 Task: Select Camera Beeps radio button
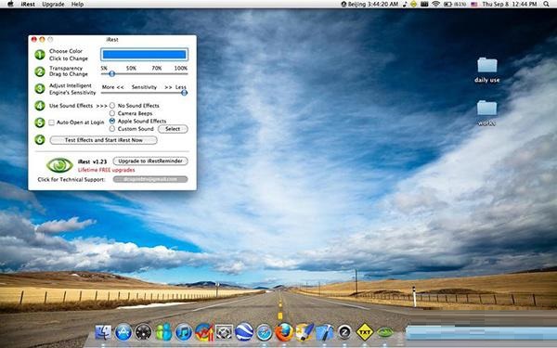(x=112, y=113)
